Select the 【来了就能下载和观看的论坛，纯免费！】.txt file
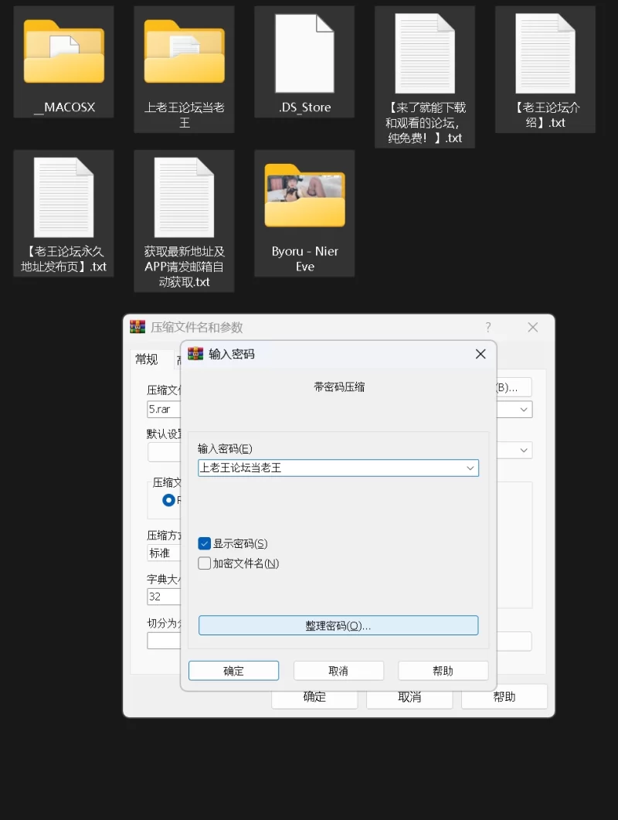This screenshot has height=820, width=618. point(424,53)
